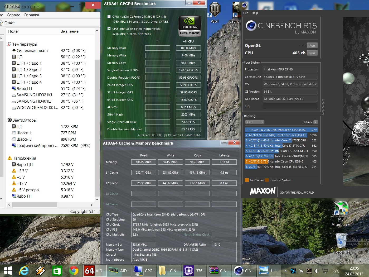369x277 pixels.
Task: Open the File menu in Cinebench
Action: point(246,13)
